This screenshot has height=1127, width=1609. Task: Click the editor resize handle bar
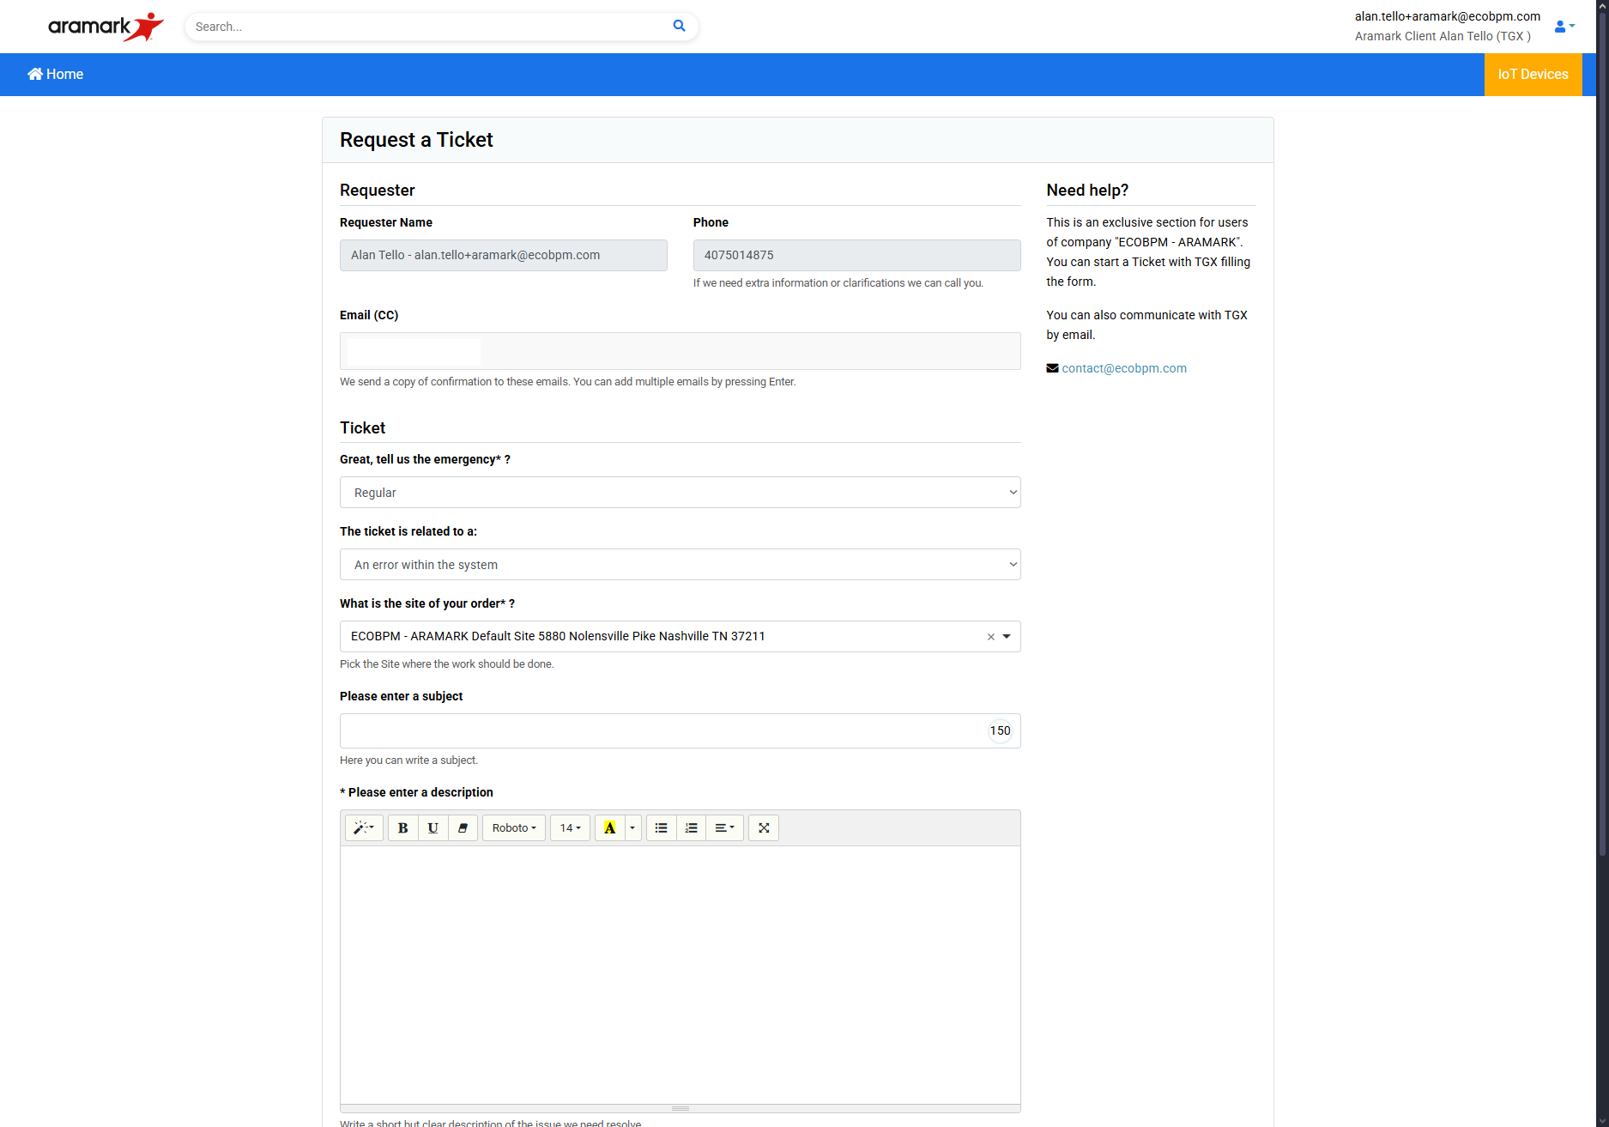(x=680, y=1108)
